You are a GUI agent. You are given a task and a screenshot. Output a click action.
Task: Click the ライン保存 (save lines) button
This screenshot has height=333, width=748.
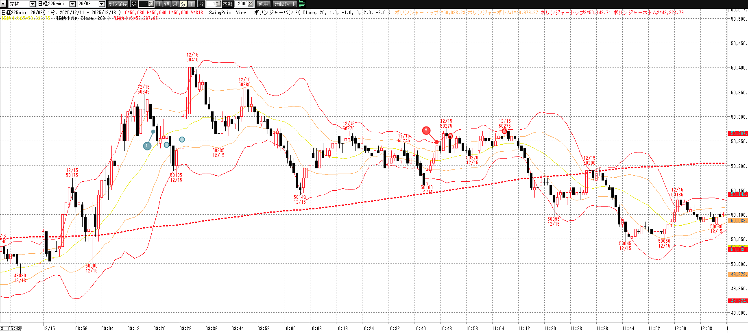pyautogui.click(x=118, y=4)
